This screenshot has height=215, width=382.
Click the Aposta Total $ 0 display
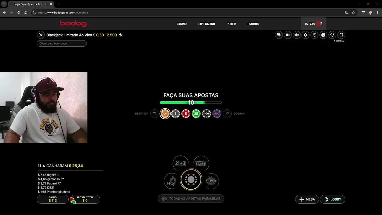pos(85,199)
